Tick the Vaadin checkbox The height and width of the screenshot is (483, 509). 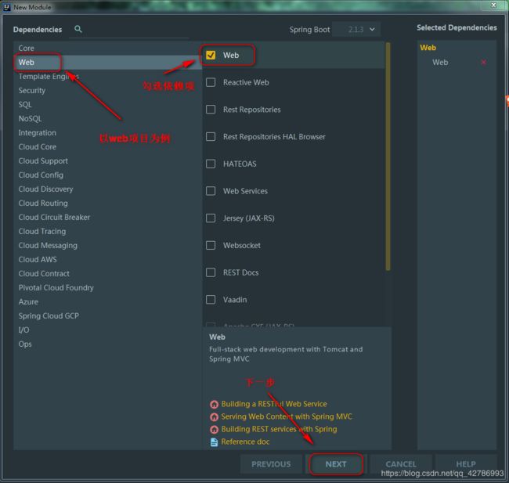211,300
